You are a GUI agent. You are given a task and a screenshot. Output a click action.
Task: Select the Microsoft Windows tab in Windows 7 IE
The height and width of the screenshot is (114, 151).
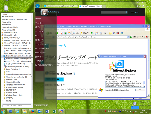90,6
